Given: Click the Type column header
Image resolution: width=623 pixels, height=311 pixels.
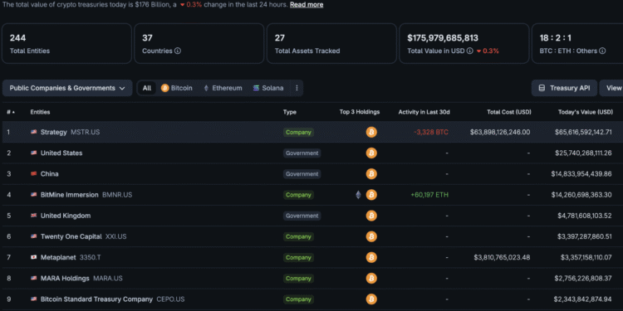Looking at the screenshot, I should (x=290, y=112).
